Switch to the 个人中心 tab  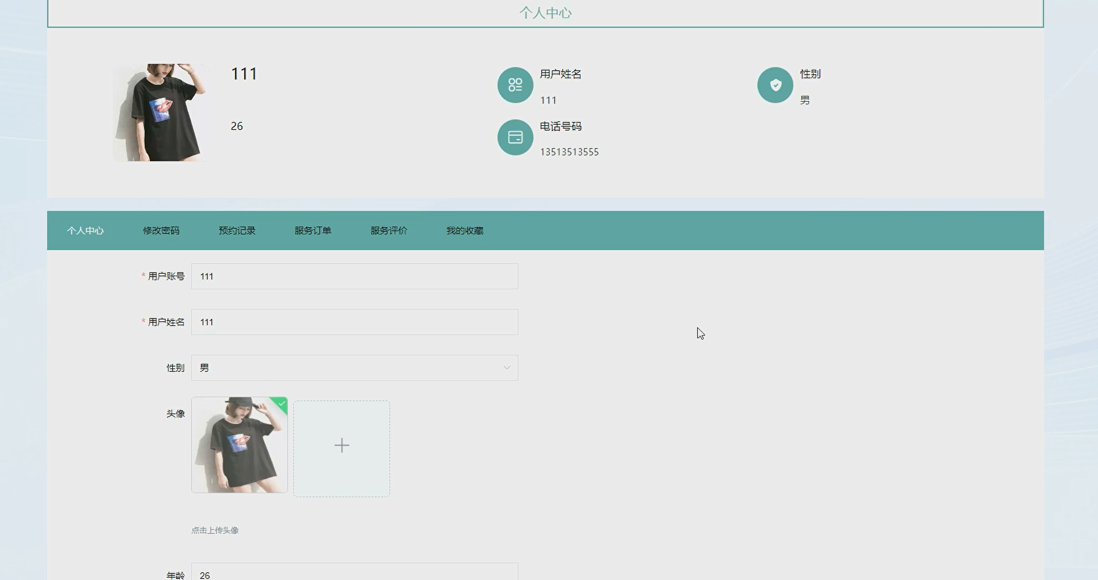[x=85, y=231]
